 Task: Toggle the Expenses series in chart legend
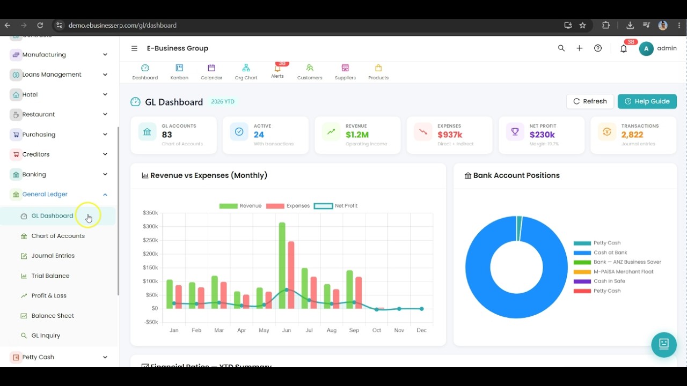click(x=288, y=206)
